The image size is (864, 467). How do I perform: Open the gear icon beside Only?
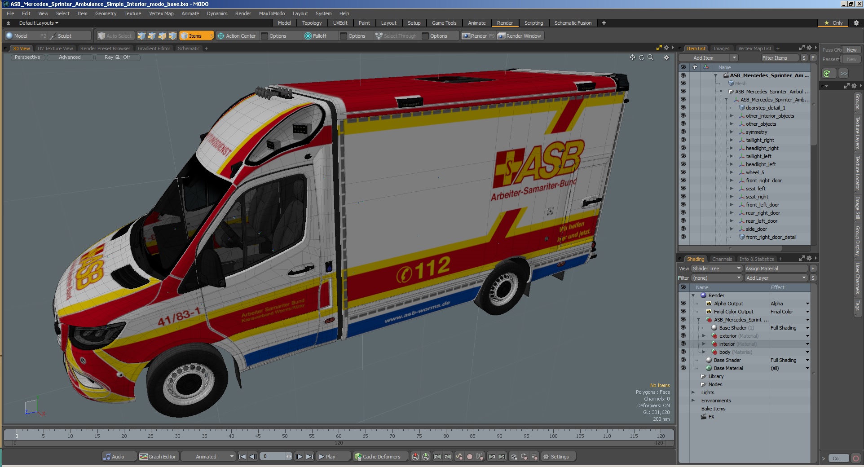(x=856, y=23)
